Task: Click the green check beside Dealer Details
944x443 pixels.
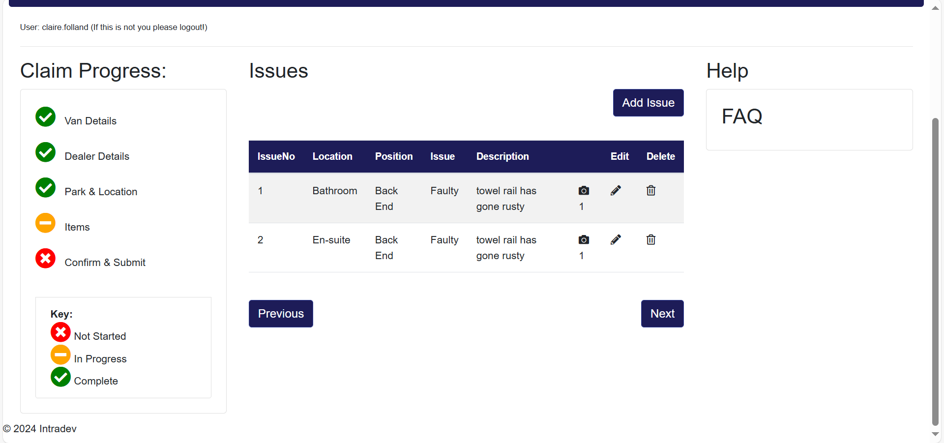Action: tap(46, 152)
